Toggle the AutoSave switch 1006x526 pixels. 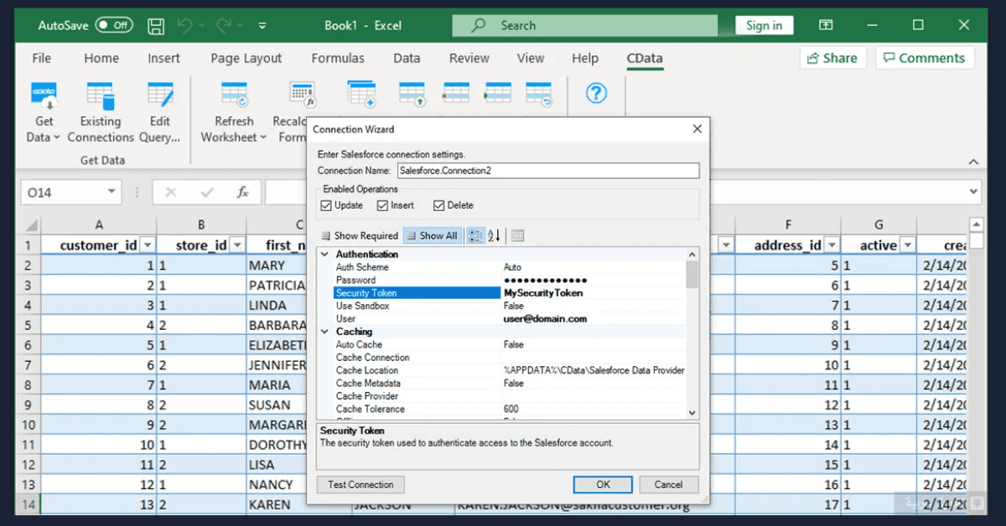click(x=114, y=25)
